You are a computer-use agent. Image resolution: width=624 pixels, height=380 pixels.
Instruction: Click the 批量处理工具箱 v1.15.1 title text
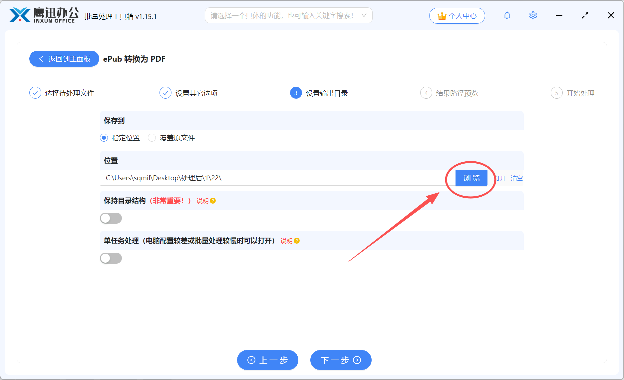click(x=121, y=16)
